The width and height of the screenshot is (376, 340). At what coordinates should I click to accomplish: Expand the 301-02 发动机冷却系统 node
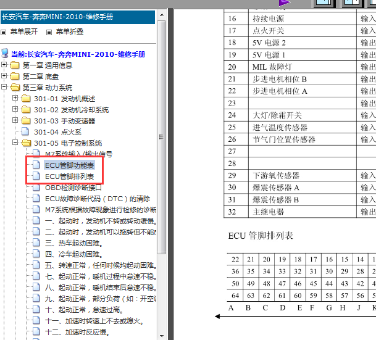point(15,109)
